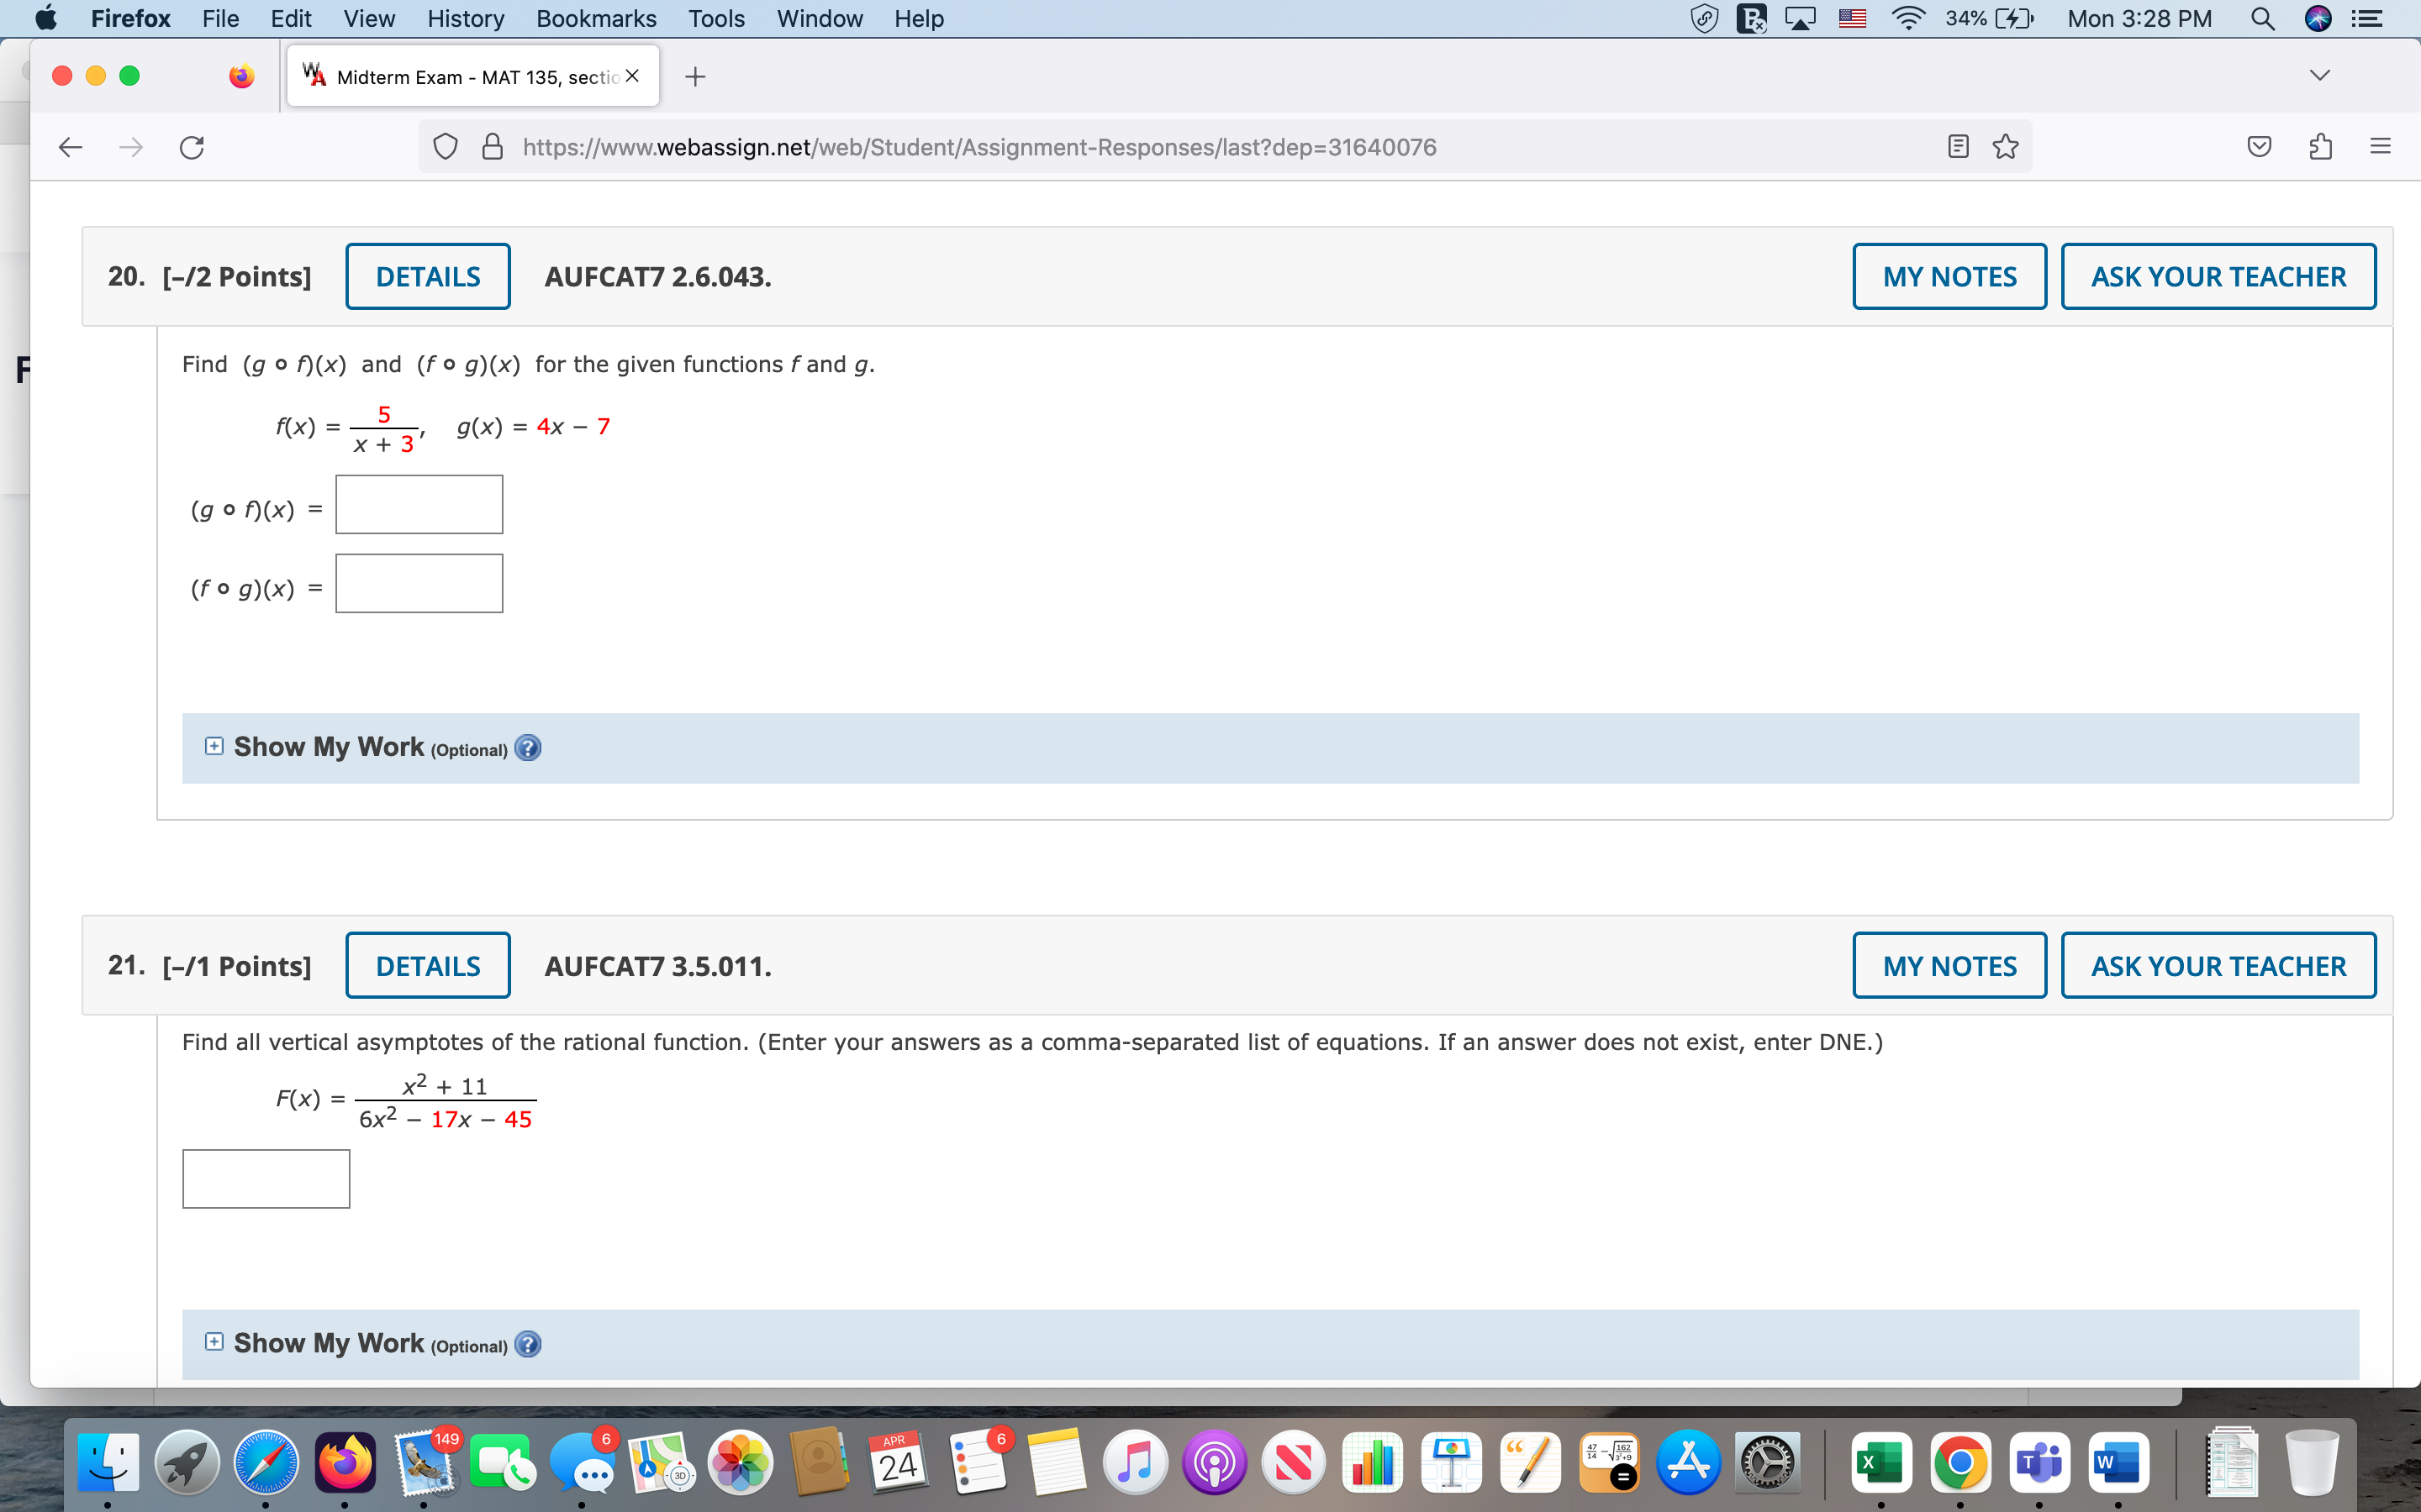2421x1512 pixels.
Task: Click vertical asymptotes answer box
Action: [266, 1179]
